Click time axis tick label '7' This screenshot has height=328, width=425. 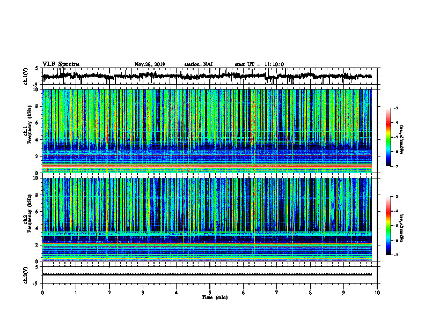coord(277,293)
